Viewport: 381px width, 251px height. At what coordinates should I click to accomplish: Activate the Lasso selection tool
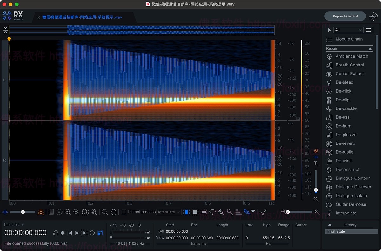coord(212,212)
